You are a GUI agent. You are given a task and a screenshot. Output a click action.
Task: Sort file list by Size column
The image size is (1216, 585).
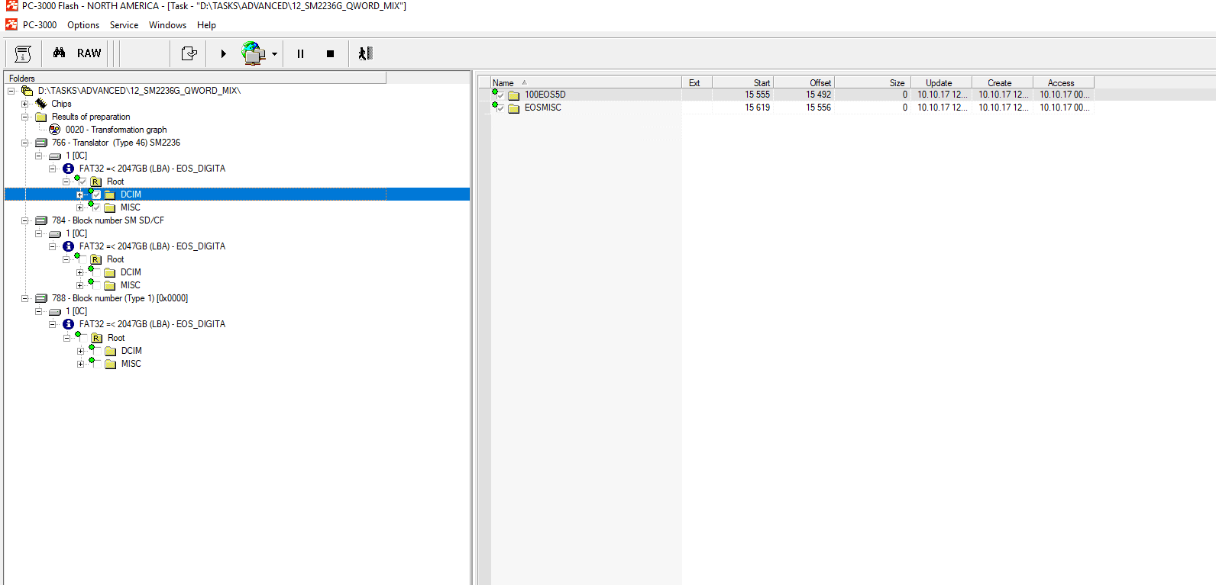872,82
